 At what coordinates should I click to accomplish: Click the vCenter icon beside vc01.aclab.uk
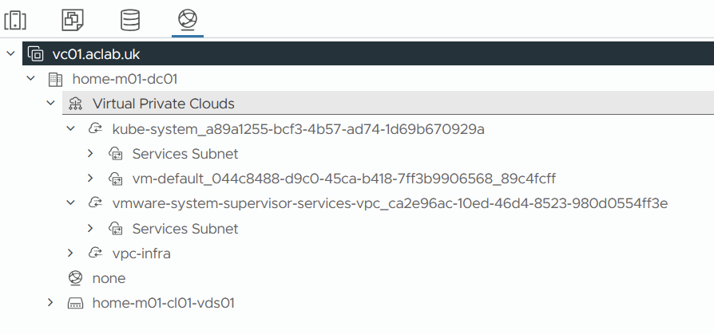[35, 54]
